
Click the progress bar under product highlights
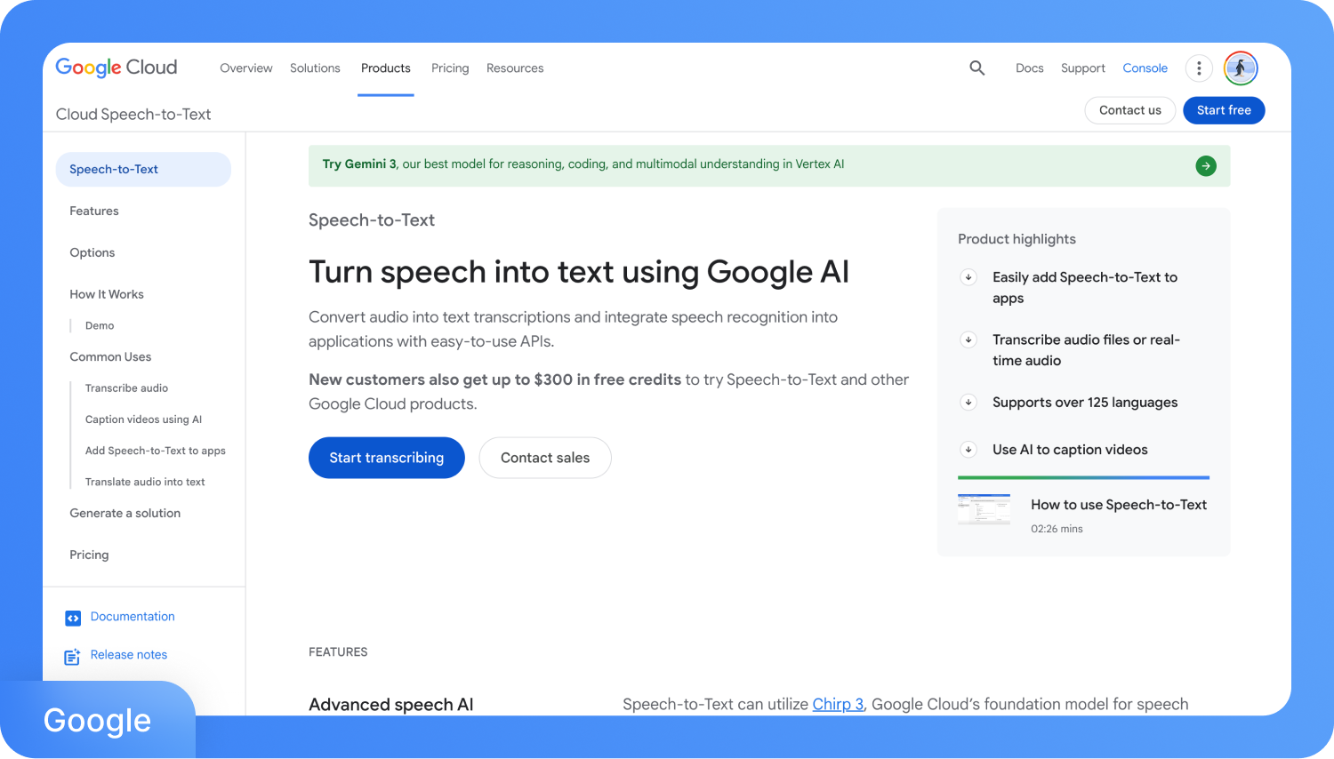[1083, 477]
